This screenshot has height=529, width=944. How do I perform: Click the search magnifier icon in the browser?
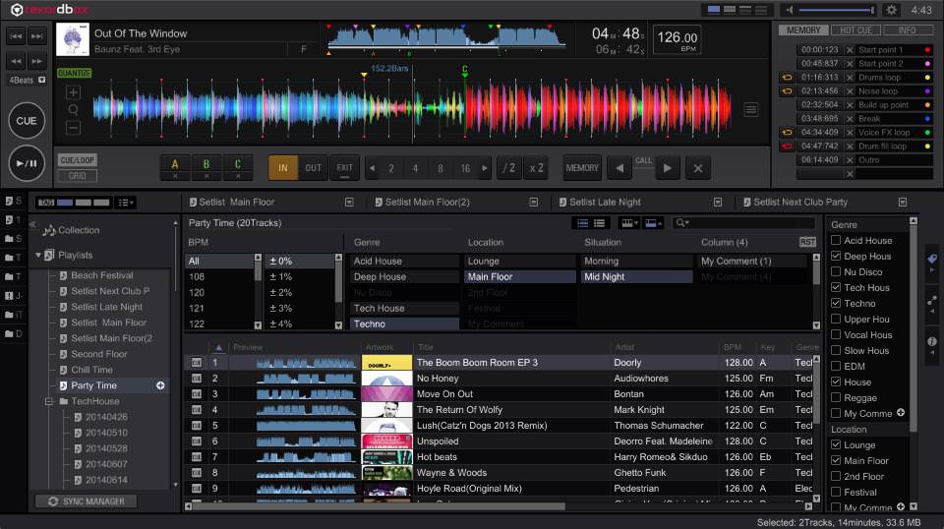click(679, 223)
